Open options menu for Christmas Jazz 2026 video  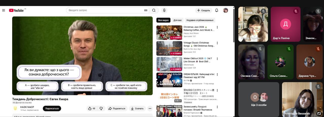[217, 27]
